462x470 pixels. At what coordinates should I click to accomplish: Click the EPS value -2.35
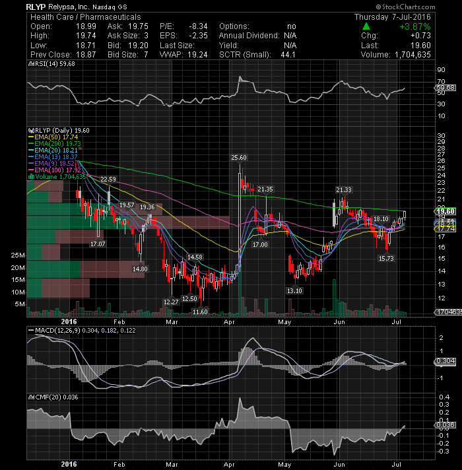pos(198,36)
